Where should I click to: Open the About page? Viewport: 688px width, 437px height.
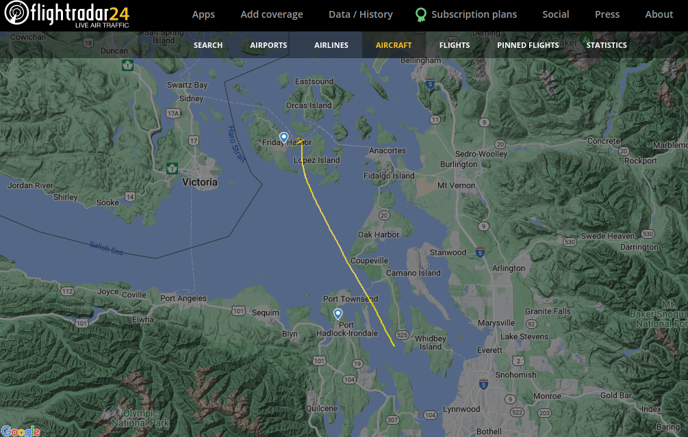(659, 14)
